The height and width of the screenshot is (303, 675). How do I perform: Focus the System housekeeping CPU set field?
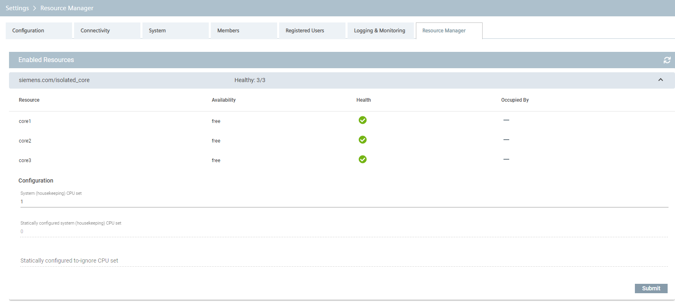click(344, 202)
